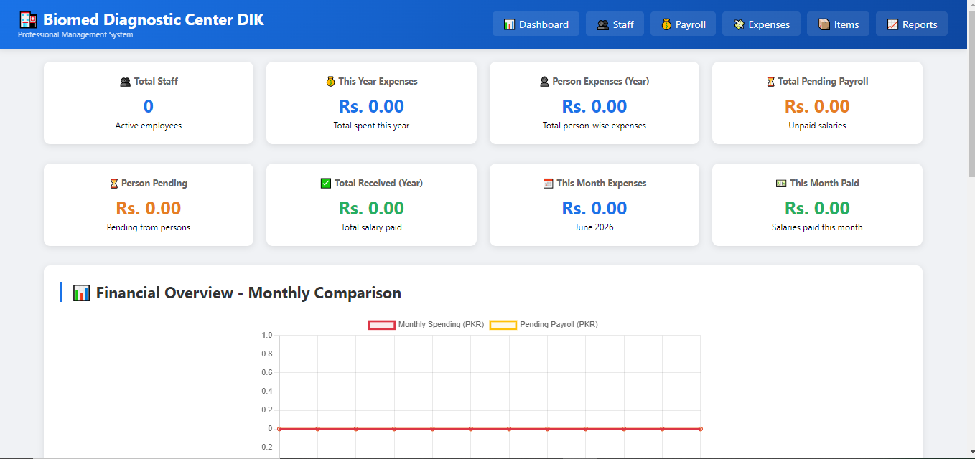
Task: Open the Items section
Action: 838,24
